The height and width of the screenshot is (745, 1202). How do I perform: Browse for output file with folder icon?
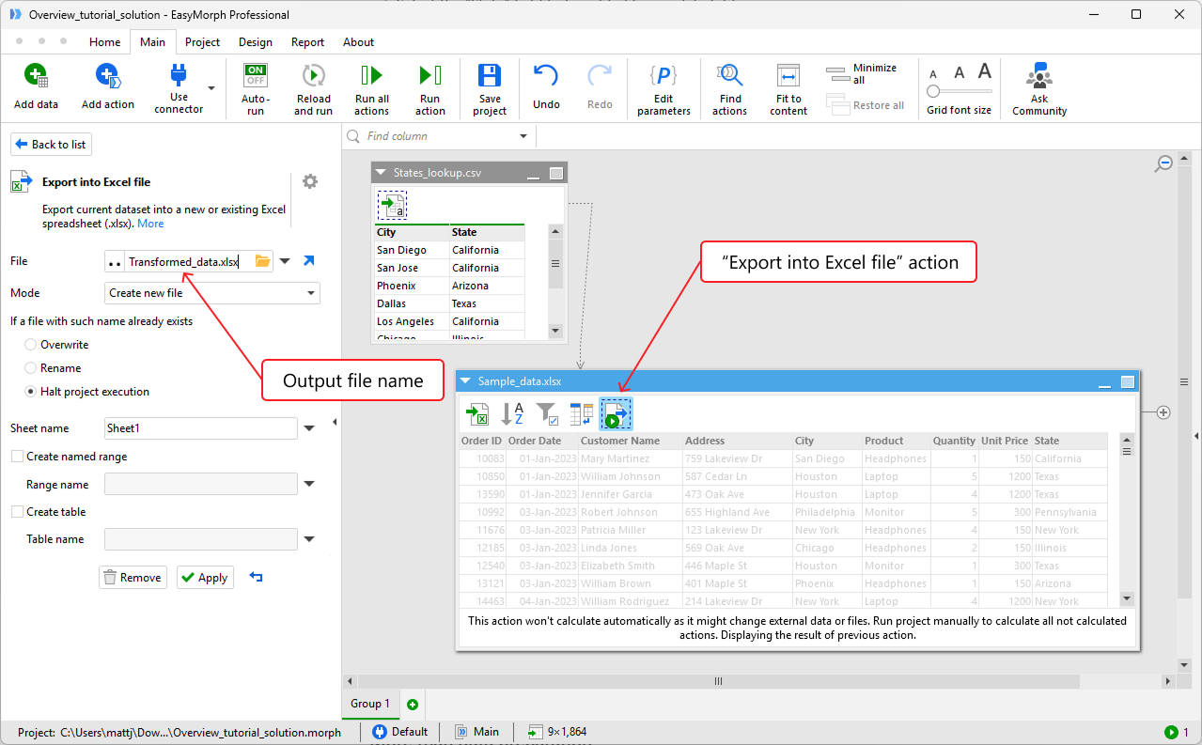263,261
